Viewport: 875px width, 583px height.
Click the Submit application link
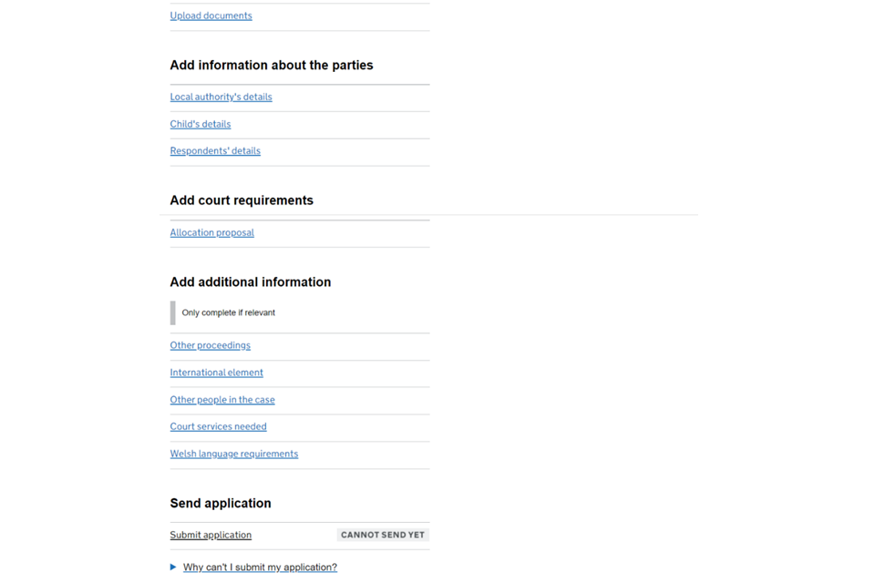pos(211,535)
